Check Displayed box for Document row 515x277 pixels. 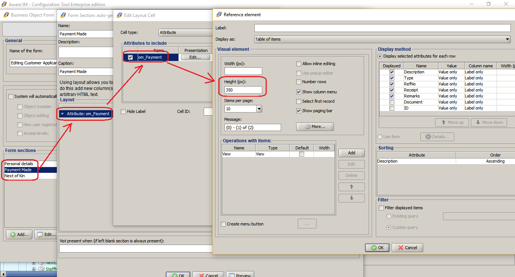coord(392,102)
